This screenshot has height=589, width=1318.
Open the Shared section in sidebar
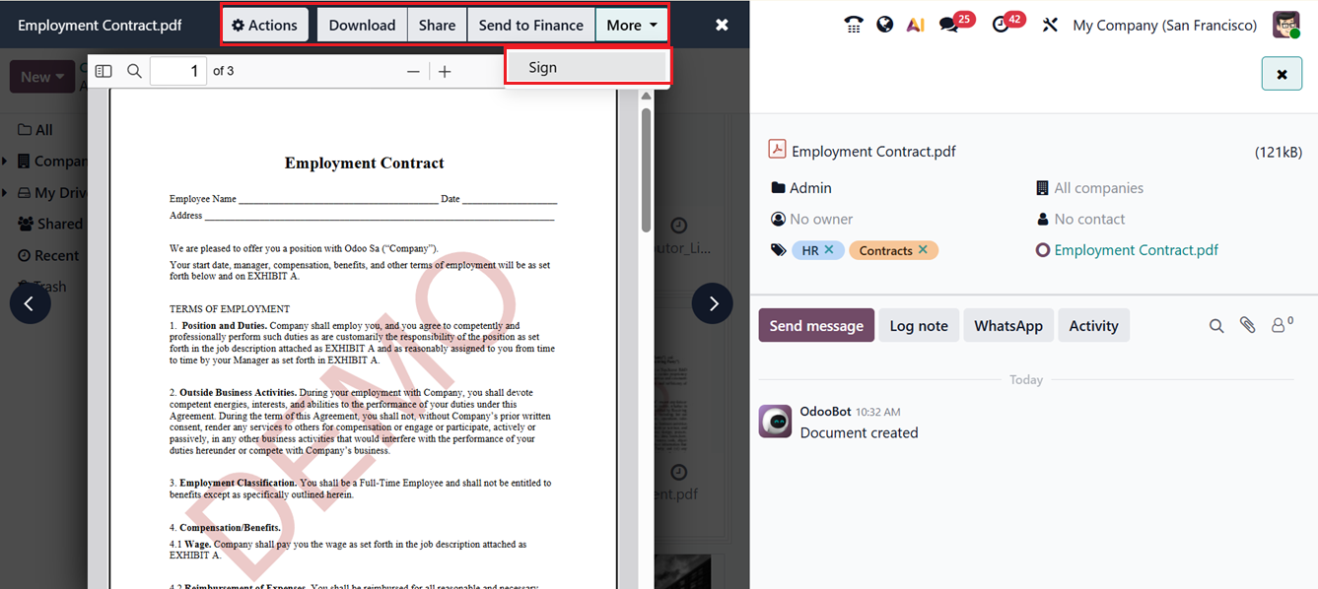click(x=50, y=224)
